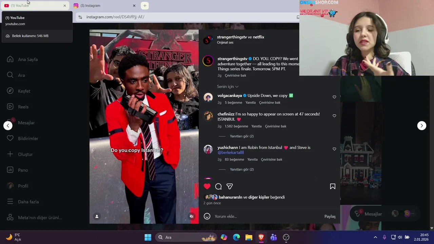Click the Reels clapper icon
This screenshot has height=244, width=434.
pyautogui.click(x=10, y=107)
